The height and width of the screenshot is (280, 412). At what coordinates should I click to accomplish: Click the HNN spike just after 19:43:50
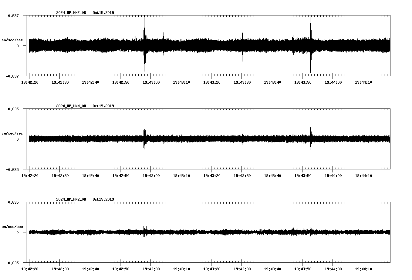pyautogui.click(x=311, y=138)
